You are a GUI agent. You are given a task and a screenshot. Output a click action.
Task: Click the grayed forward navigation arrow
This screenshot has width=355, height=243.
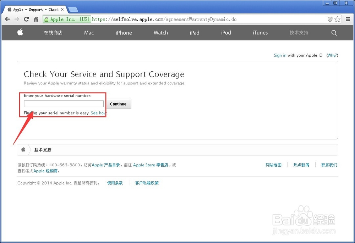coord(16,19)
